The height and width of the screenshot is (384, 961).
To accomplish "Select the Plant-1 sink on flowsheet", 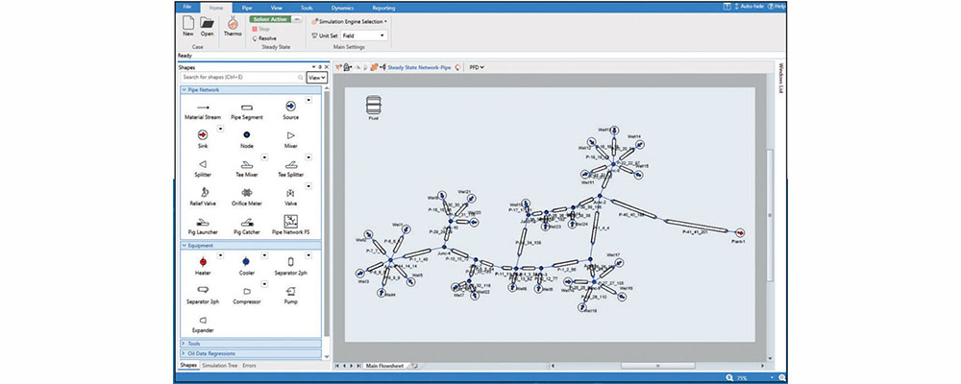I will click(740, 233).
